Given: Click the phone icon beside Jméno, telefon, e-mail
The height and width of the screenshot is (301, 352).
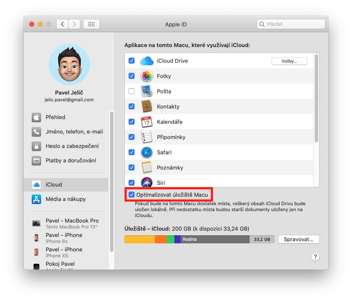Looking at the screenshot, I should pyautogui.click(x=36, y=131).
